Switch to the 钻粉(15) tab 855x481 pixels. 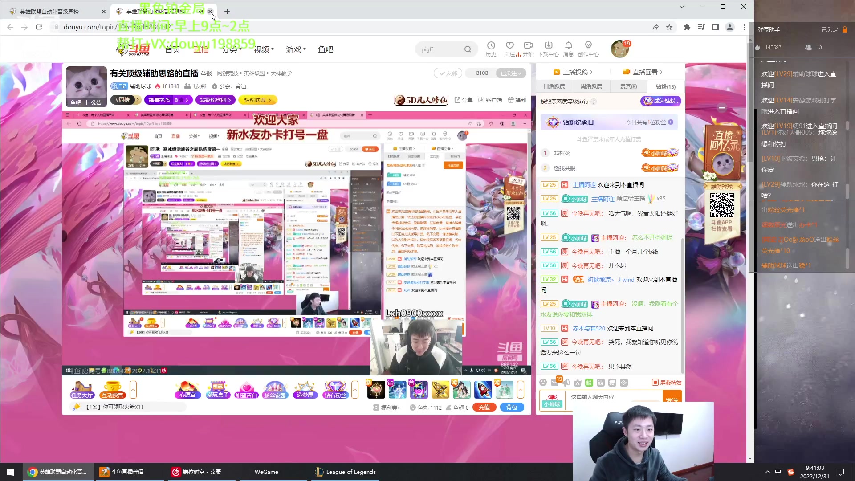click(665, 86)
